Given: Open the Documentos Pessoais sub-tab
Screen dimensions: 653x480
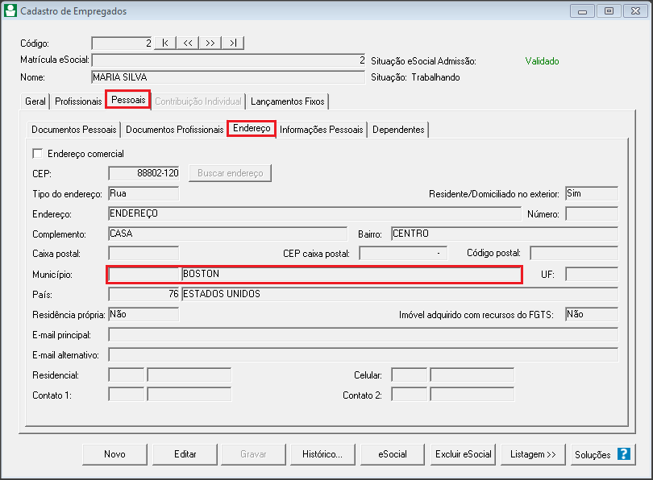Looking at the screenshot, I should click(73, 130).
